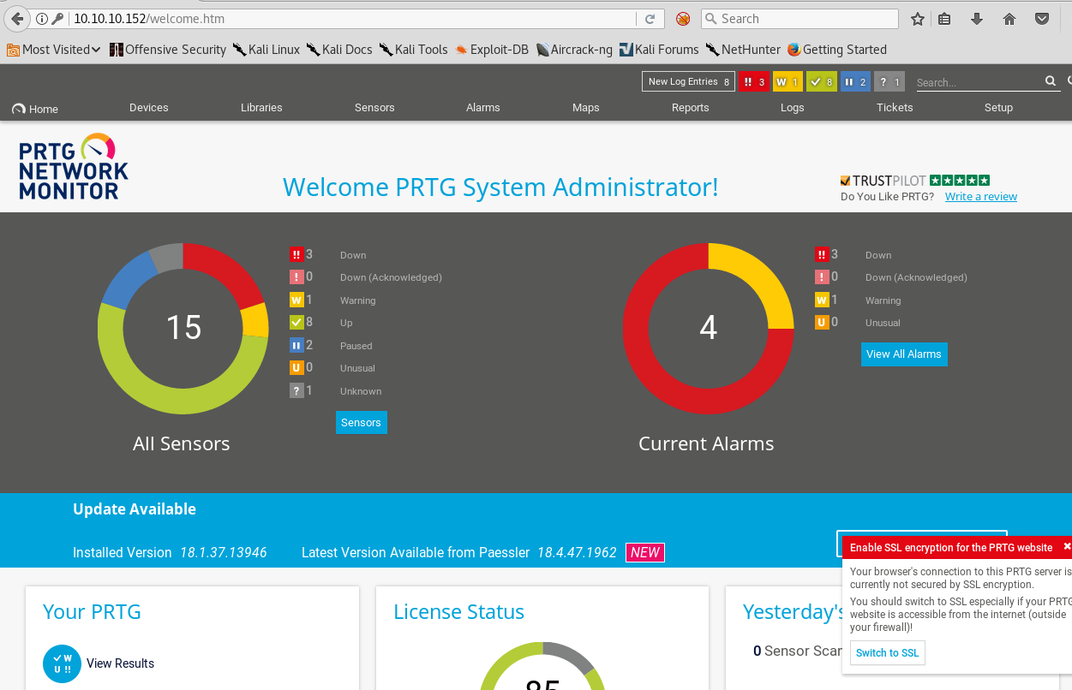Click the browser back arrow button
This screenshot has width=1072, height=690.
(x=17, y=19)
